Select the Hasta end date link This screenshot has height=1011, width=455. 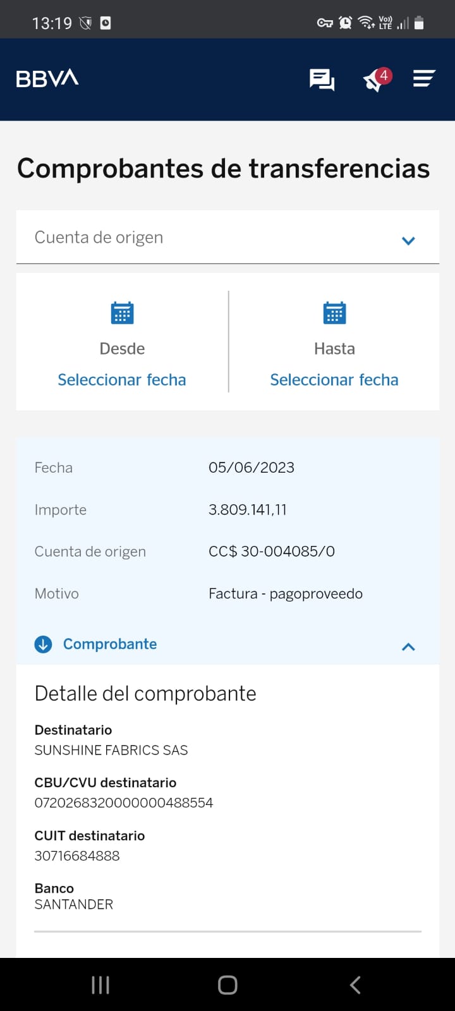(x=334, y=380)
